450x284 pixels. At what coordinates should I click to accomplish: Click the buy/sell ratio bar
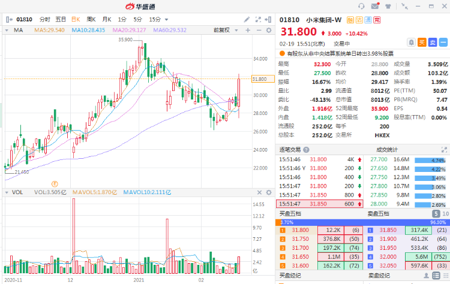point(362,222)
